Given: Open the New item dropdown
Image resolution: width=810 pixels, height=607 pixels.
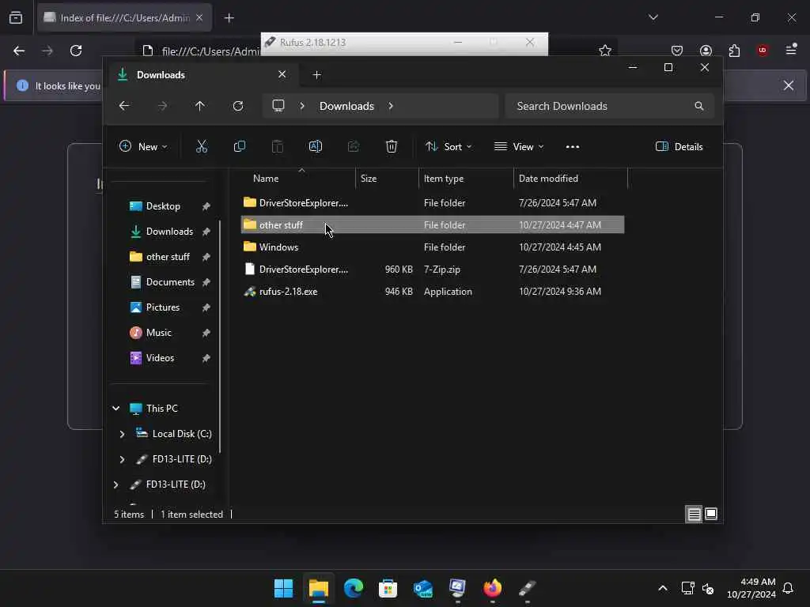Looking at the screenshot, I should (x=143, y=146).
